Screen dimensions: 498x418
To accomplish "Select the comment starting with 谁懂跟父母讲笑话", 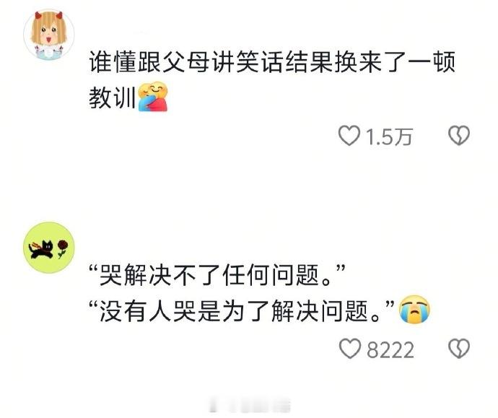I will click(272, 79).
